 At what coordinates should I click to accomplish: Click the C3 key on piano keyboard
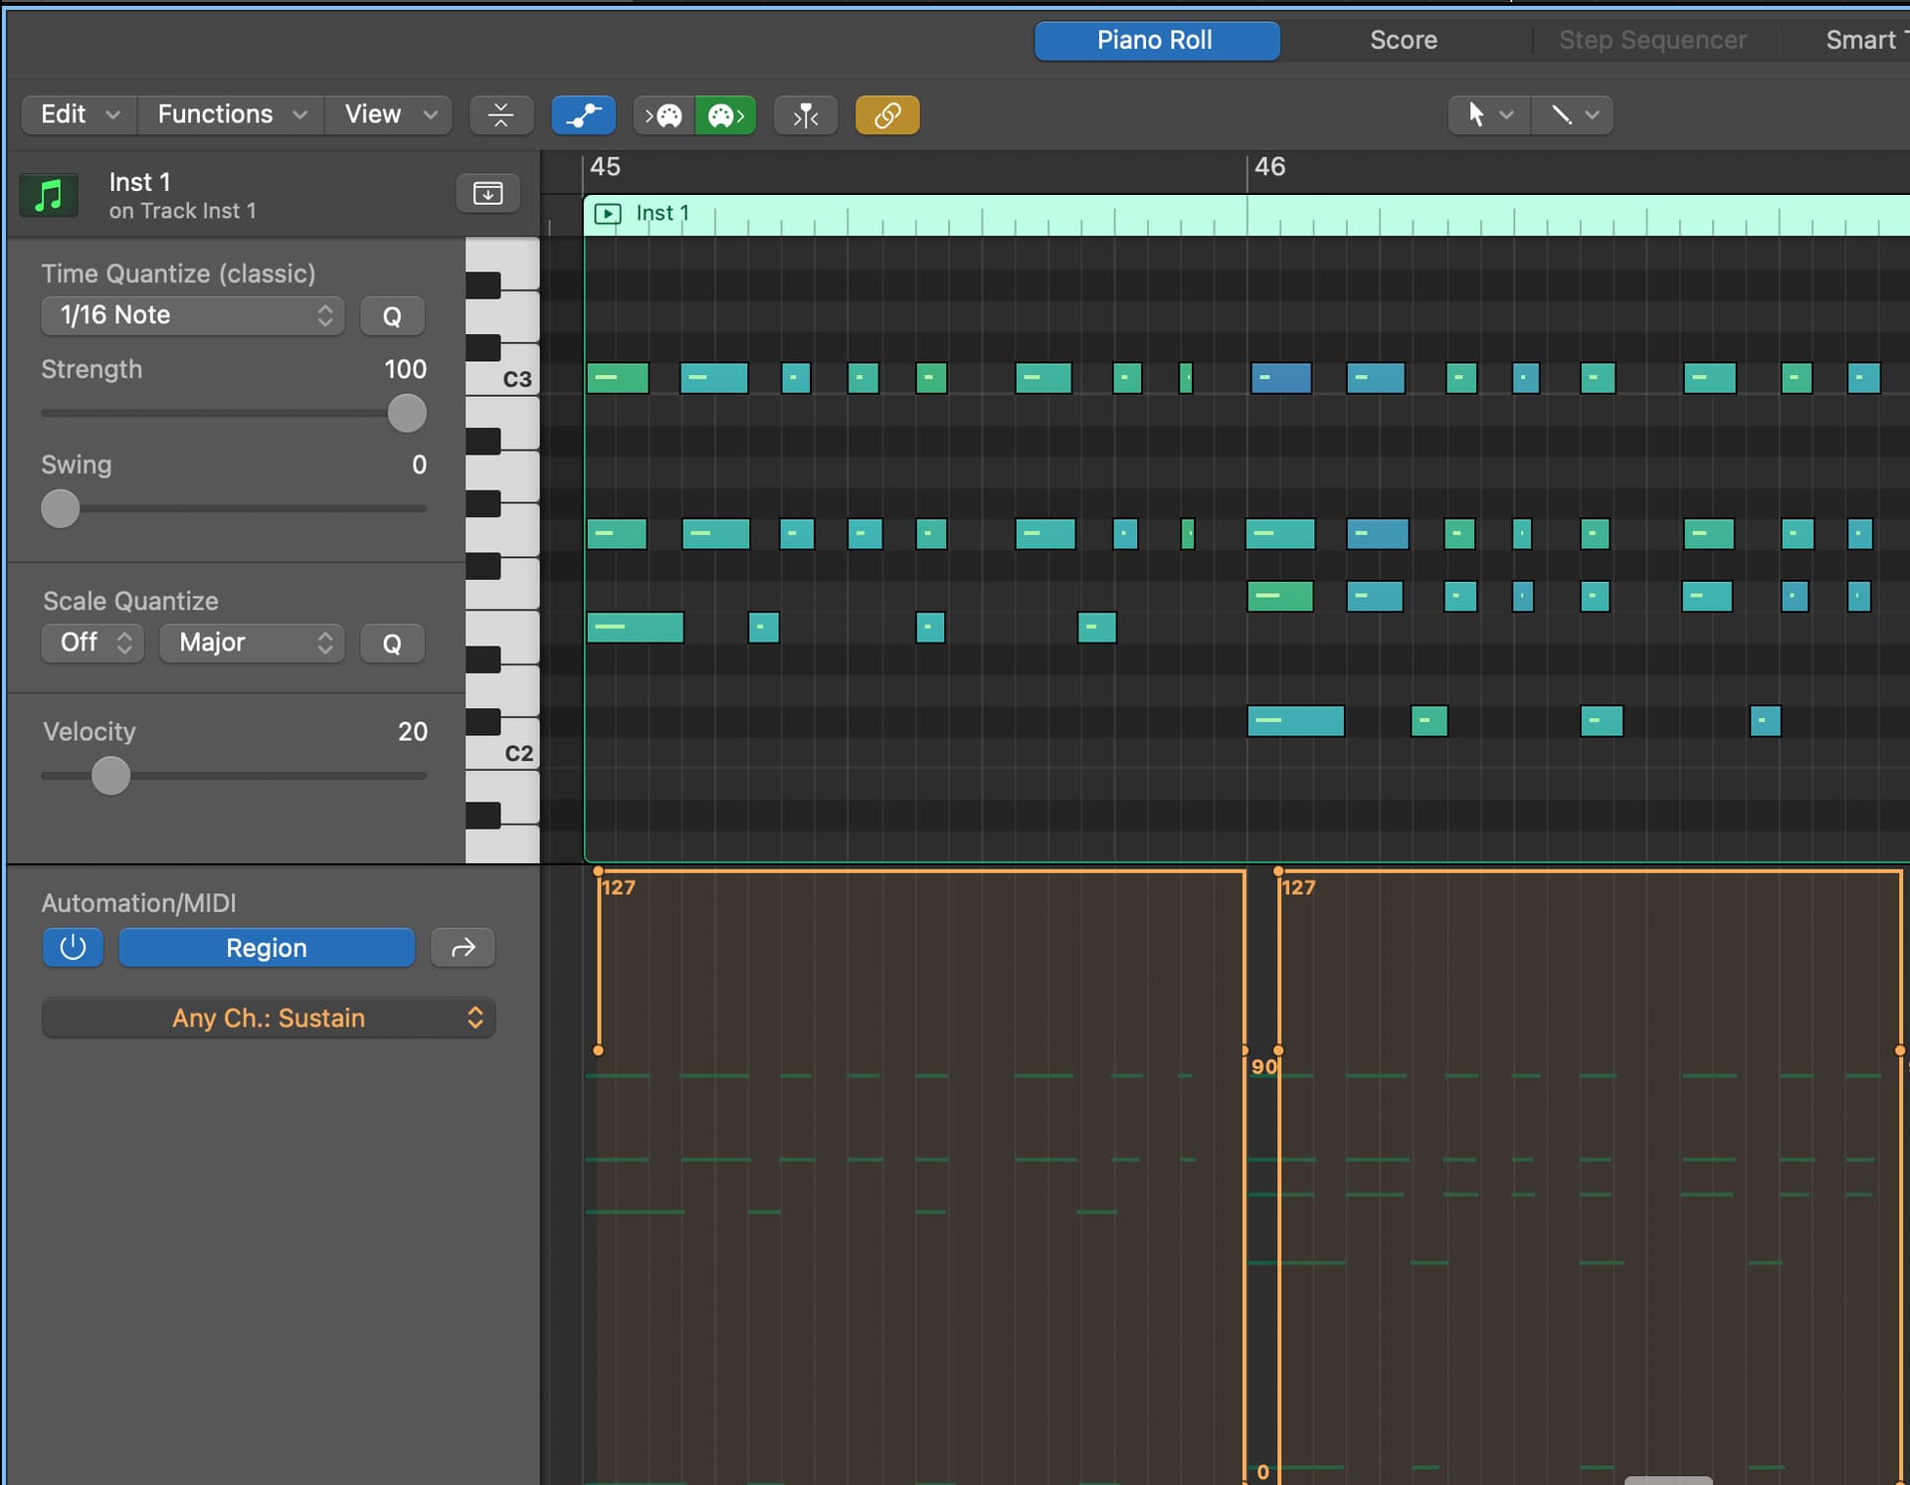click(x=509, y=379)
